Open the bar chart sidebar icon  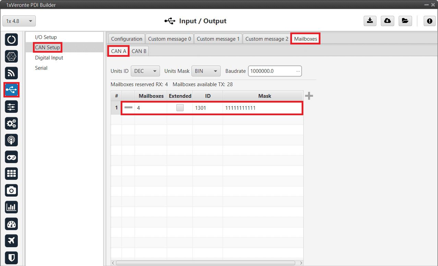[11, 207]
